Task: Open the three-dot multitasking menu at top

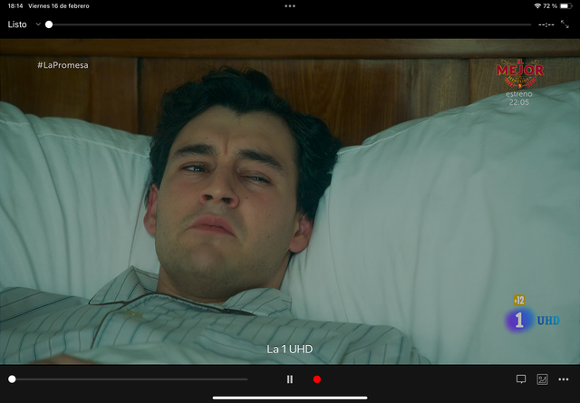Action: [x=290, y=6]
